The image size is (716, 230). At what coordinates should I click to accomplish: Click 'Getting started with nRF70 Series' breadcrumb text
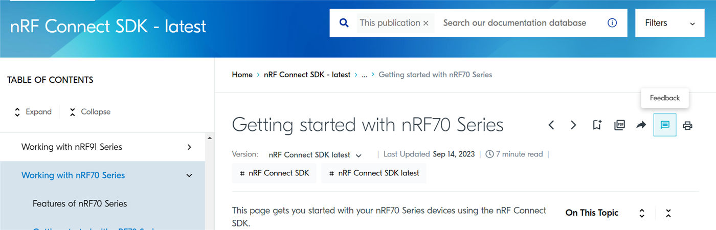pyautogui.click(x=435, y=75)
